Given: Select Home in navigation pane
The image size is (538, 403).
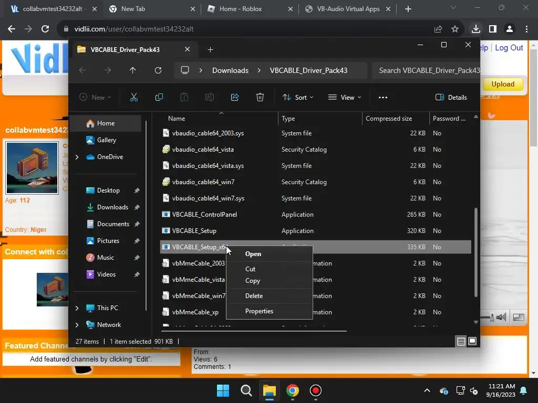Looking at the screenshot, I should point(106,123).
